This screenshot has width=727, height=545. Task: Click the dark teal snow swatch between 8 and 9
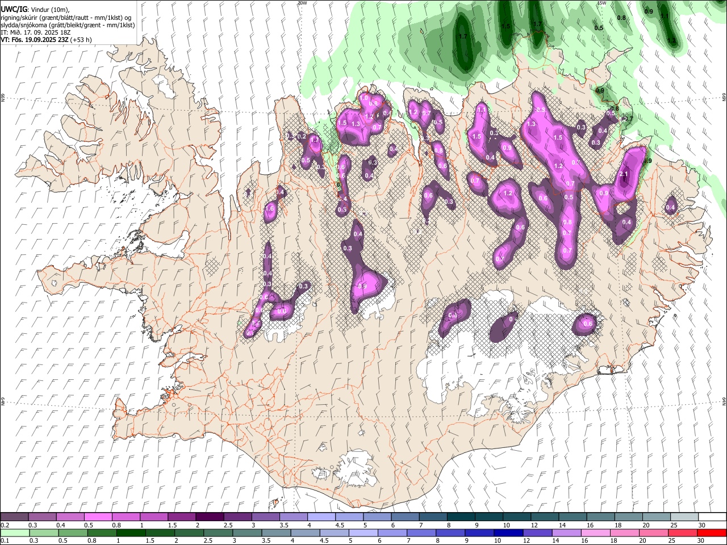point(460,517)
